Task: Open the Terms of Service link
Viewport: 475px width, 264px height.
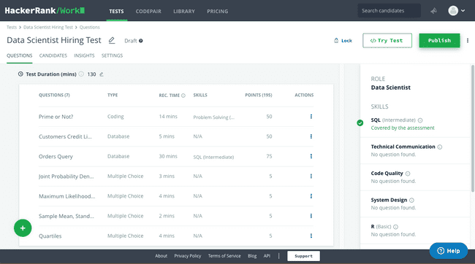Action: (x=224, y=256)
